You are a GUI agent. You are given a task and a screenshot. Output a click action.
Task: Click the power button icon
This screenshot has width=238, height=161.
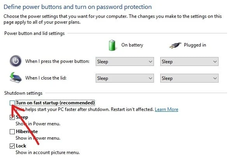15,61
